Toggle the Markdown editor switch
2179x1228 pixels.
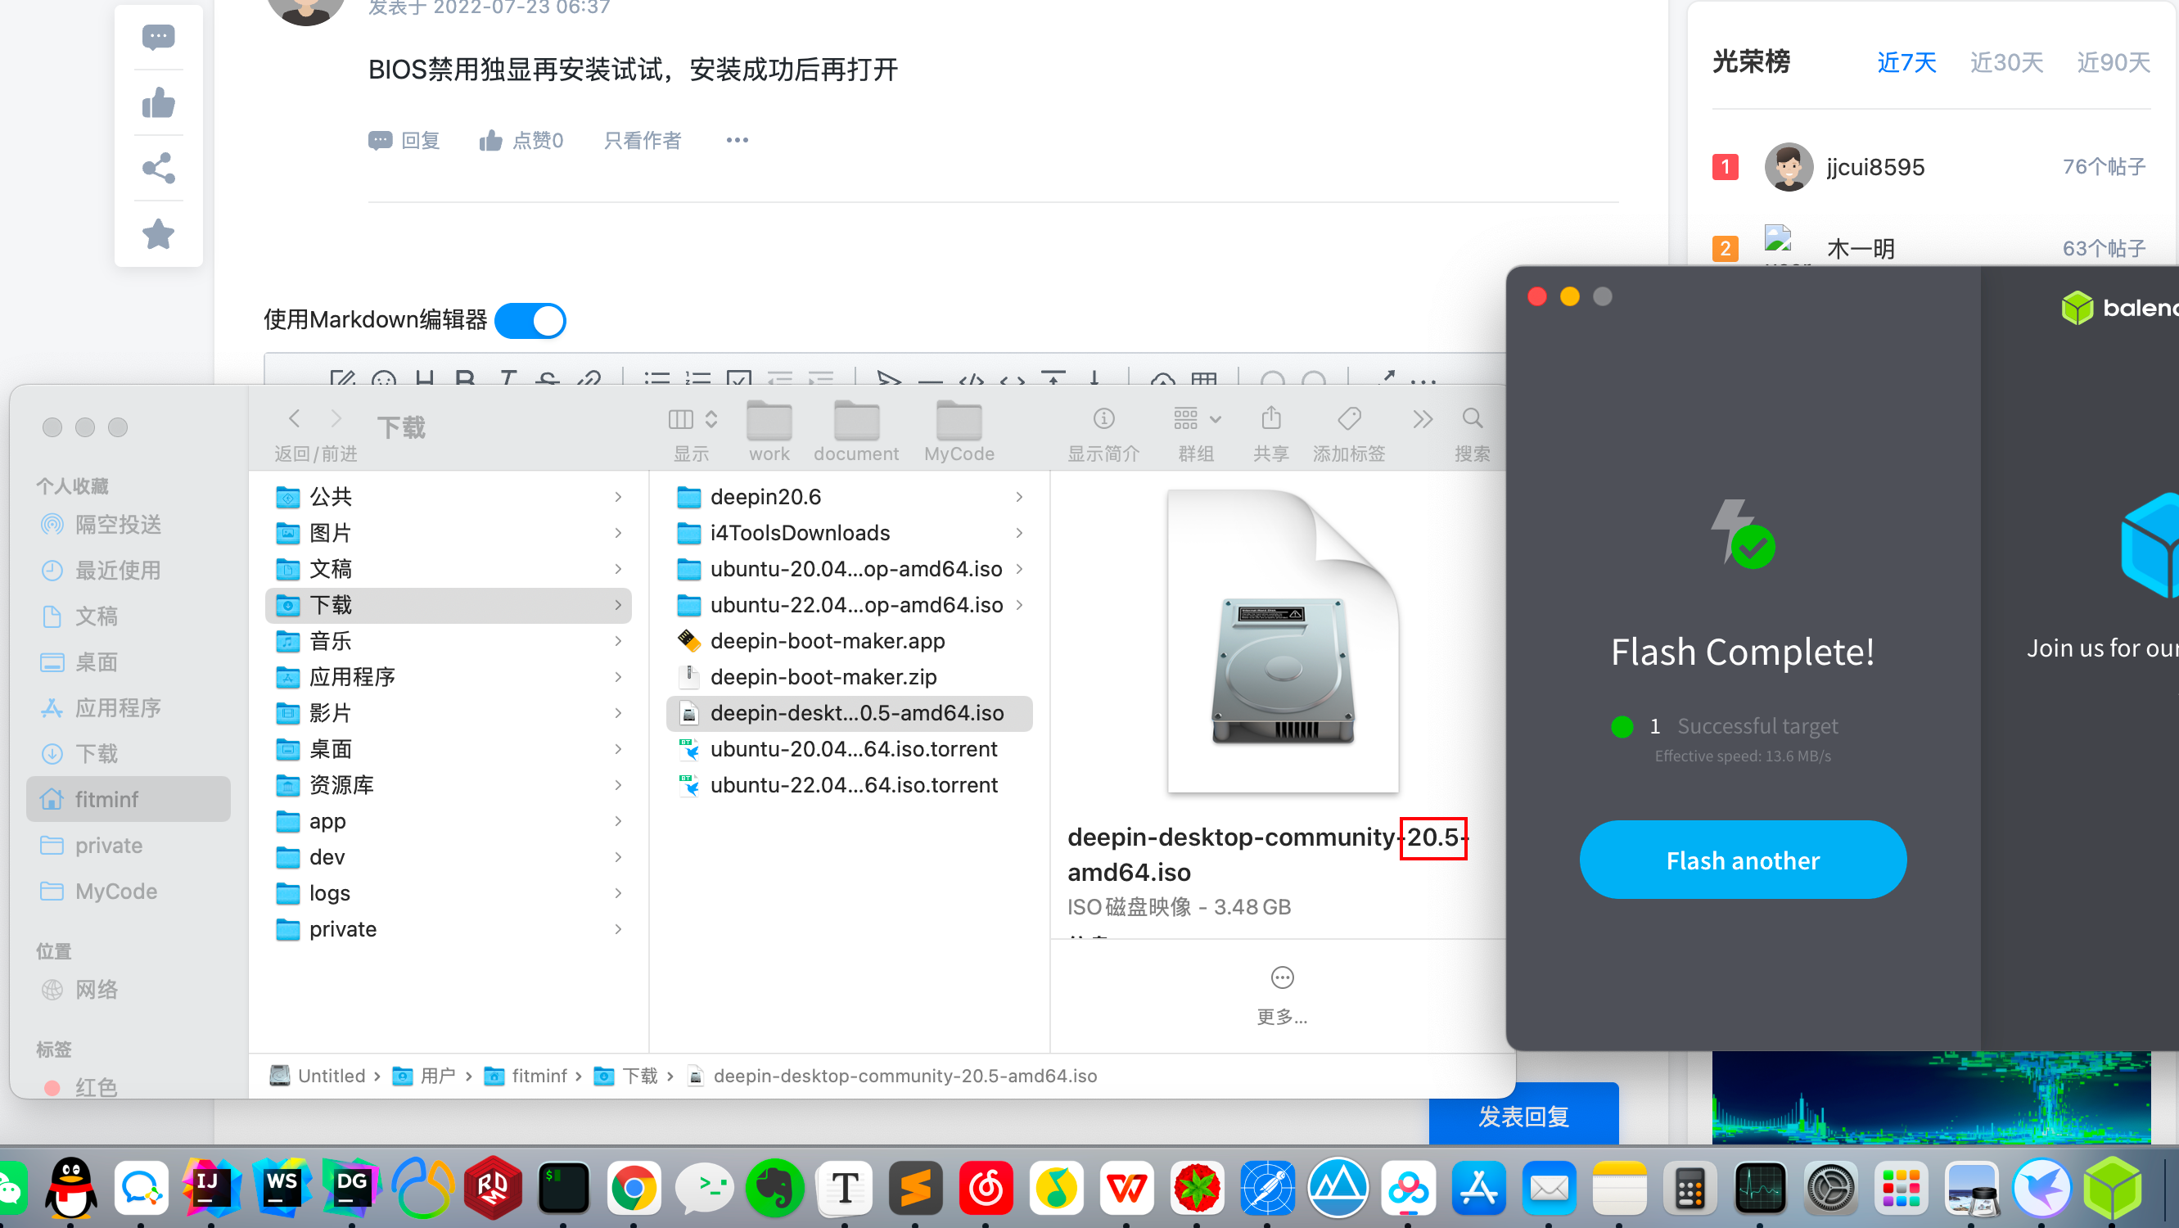530,322
